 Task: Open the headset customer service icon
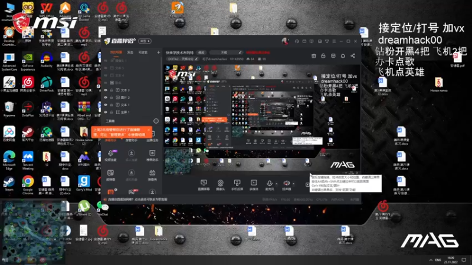pos(297,41)
